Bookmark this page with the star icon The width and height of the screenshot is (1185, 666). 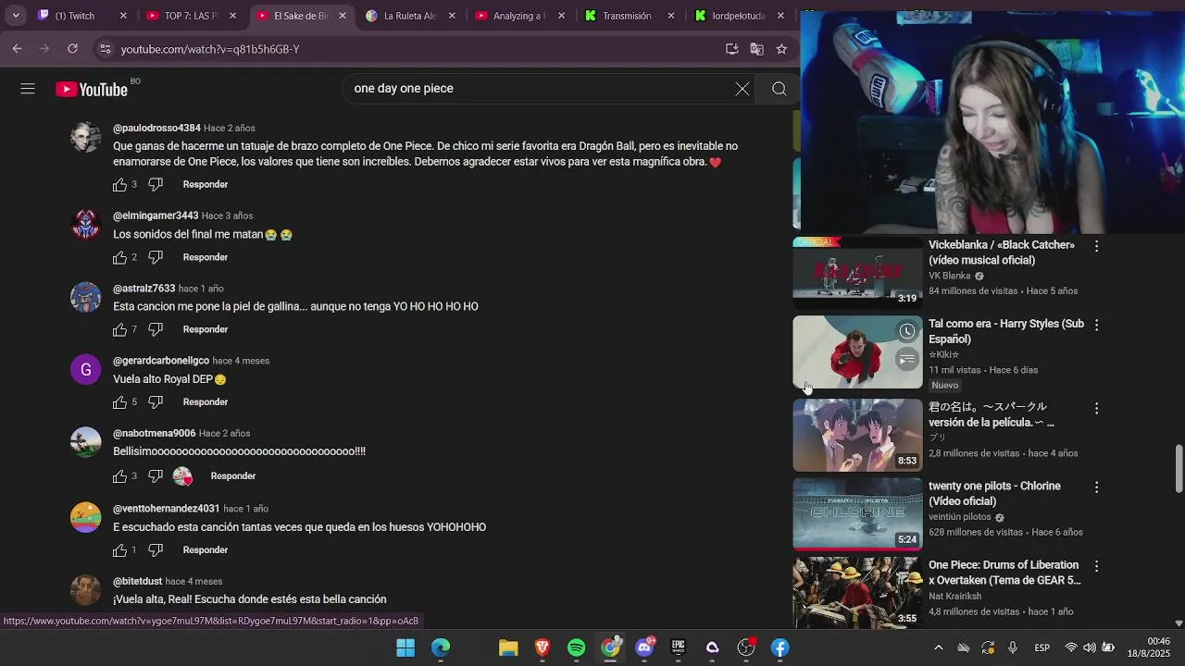point(782,49)
